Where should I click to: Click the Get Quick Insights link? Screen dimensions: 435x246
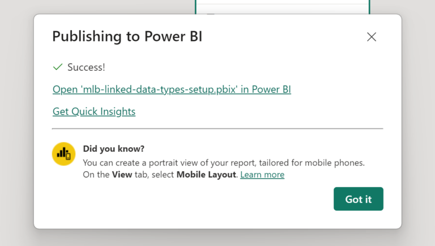coord(94,112)
